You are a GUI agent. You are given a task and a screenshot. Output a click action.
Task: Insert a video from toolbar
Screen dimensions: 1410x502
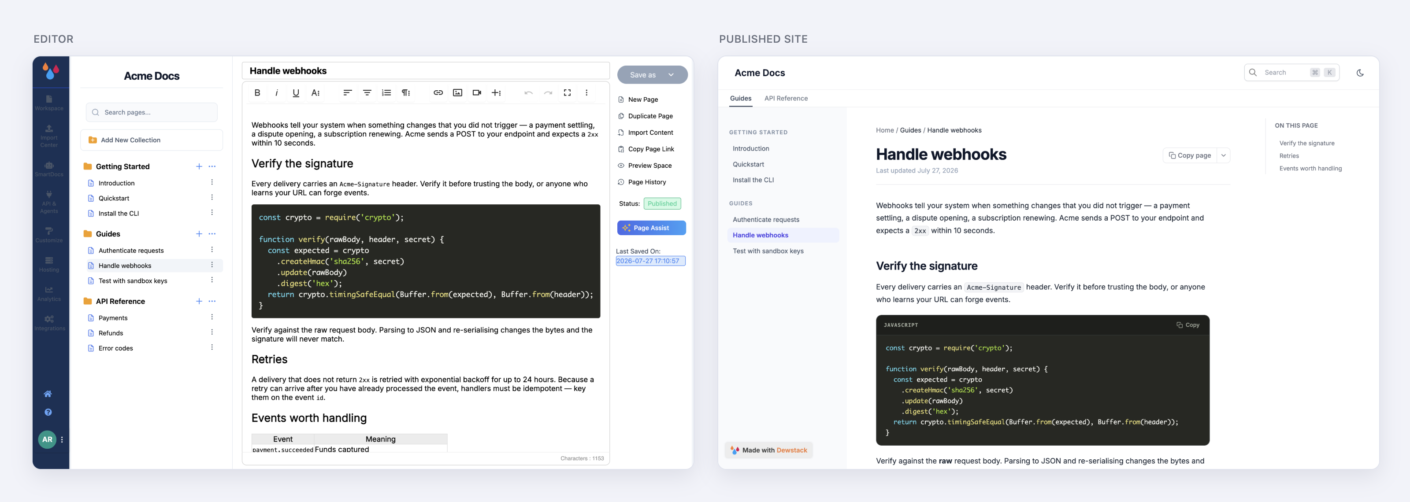click(477, 93)
